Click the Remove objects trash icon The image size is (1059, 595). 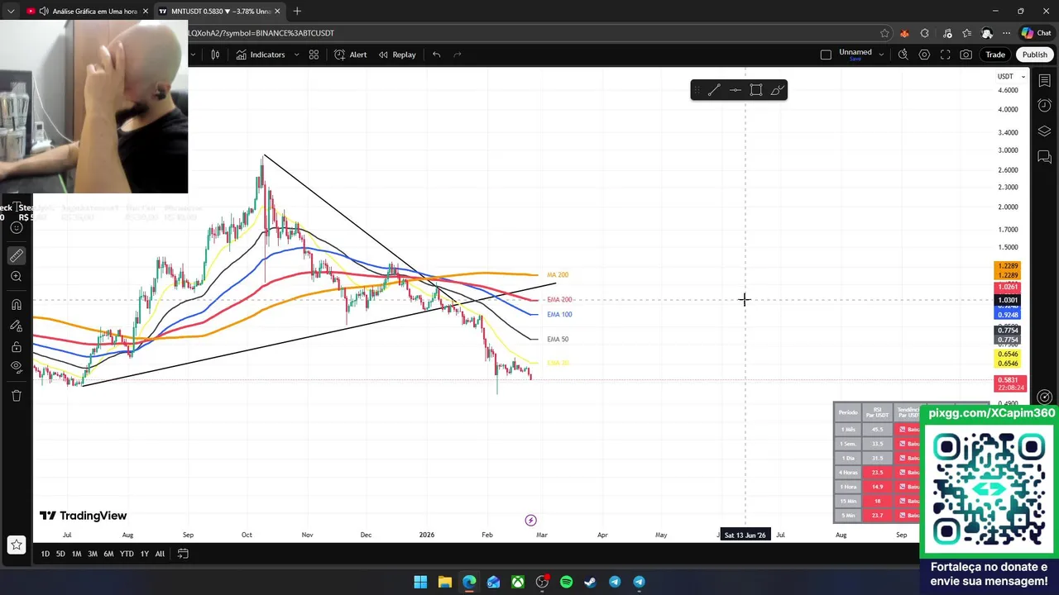tap(16, 396)
